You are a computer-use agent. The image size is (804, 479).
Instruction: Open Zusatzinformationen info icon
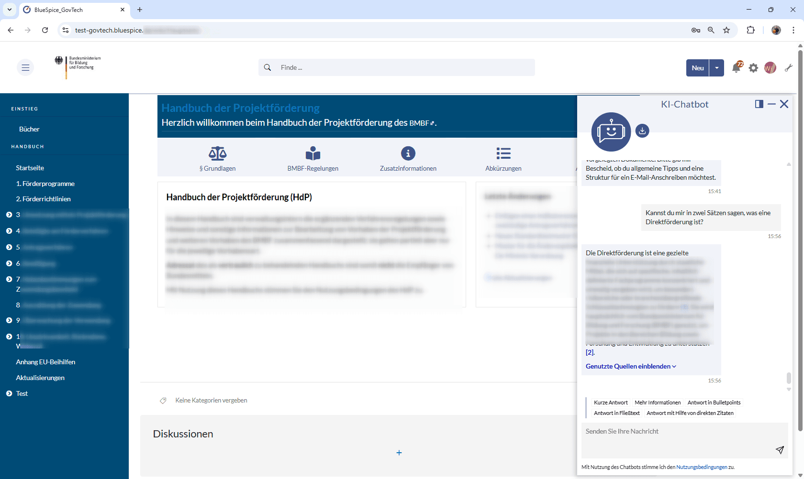(x=408, y=154)
